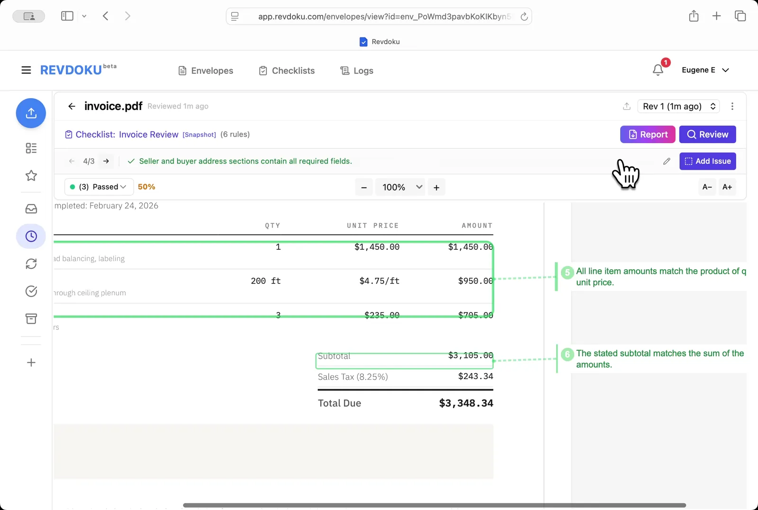Viewport: 758px width, 510px height.
Task: Expand the Passed status filter dropdown
Action: [99, 187]
